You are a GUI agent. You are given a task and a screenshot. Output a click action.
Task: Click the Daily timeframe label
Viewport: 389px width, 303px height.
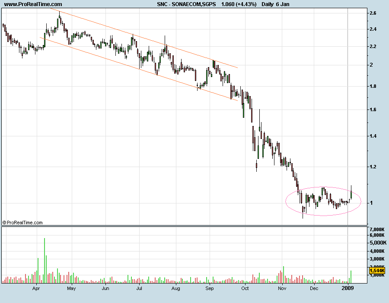pyautogui.click(x=268, y=4)
